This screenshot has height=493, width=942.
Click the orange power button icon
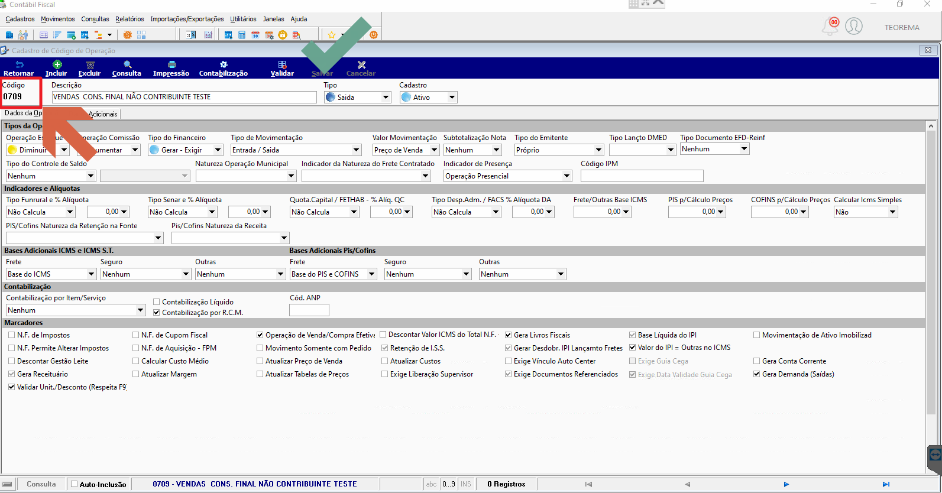[374, 35]
